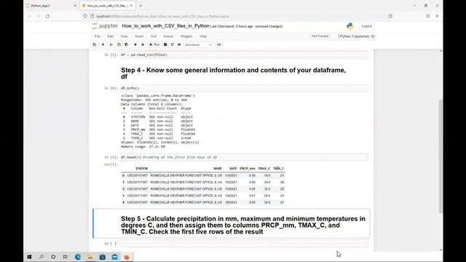Open the Widgets menu

coord(186,36)
